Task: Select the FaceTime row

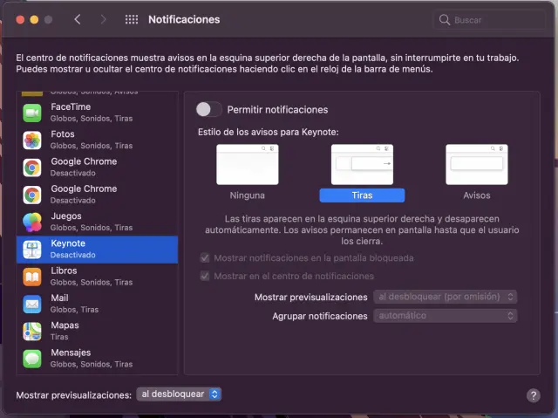Action: click(x=97, y=113)
